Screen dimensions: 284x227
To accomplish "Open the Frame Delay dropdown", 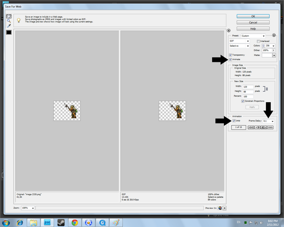I will click(x=268, y=121).
